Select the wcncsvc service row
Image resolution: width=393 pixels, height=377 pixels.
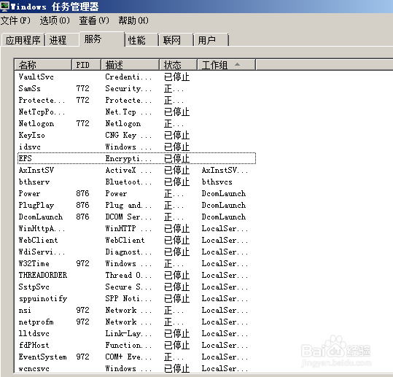pyautogui.click(x=136, y=368)
